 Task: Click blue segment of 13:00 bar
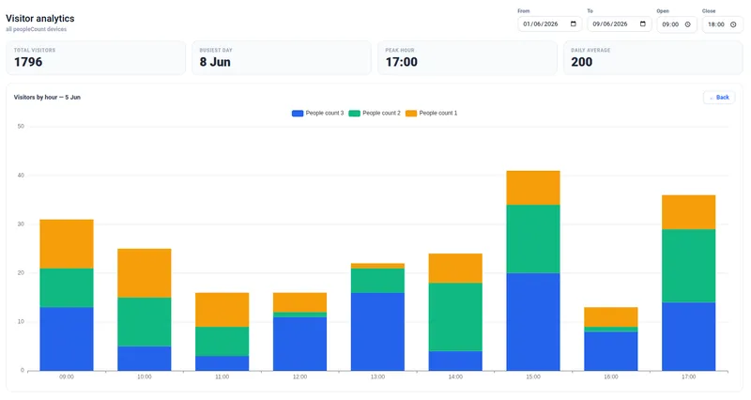[377, 331]
